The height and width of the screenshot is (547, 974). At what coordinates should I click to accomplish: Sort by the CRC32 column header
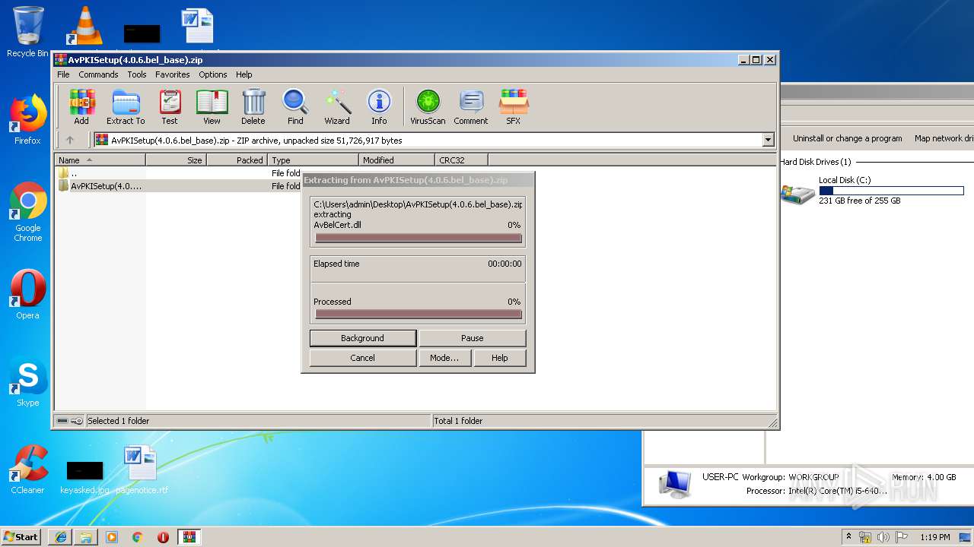pos(461,160)
